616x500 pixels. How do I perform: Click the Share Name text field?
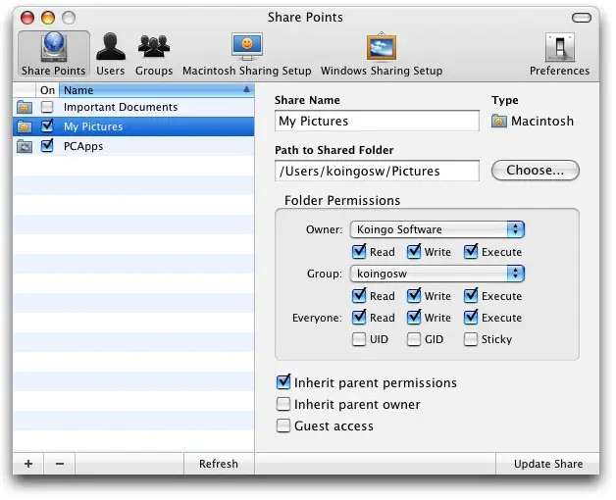(x=377, y=121)
